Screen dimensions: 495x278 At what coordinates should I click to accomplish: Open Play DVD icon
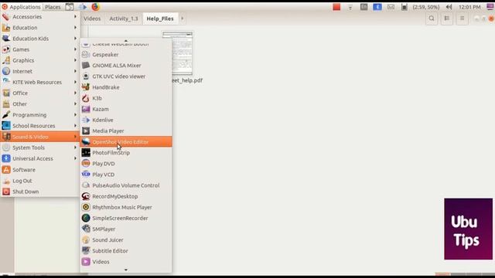coord(86,164)
